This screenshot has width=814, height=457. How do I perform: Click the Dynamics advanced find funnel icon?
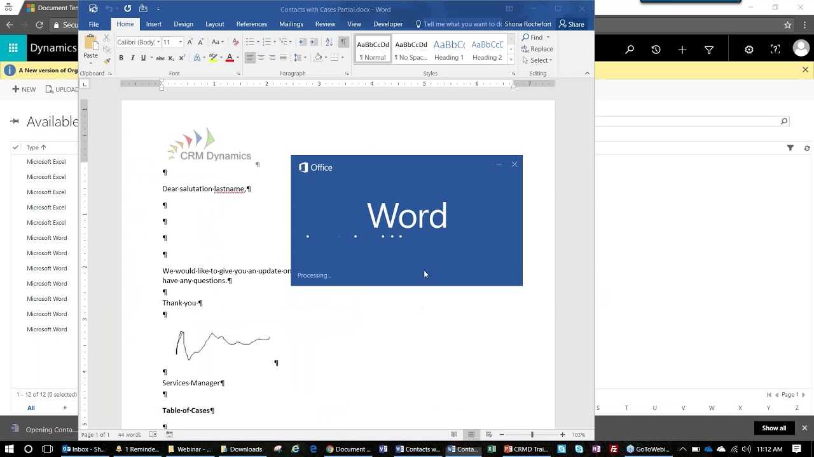[709, 50]
